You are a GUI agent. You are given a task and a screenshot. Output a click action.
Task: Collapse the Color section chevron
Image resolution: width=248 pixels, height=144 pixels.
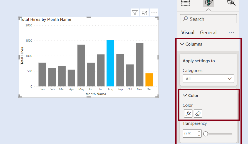point(185,96)
